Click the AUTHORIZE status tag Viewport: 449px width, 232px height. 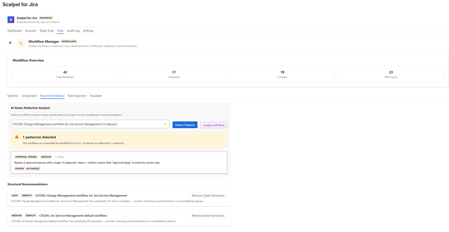33,169
